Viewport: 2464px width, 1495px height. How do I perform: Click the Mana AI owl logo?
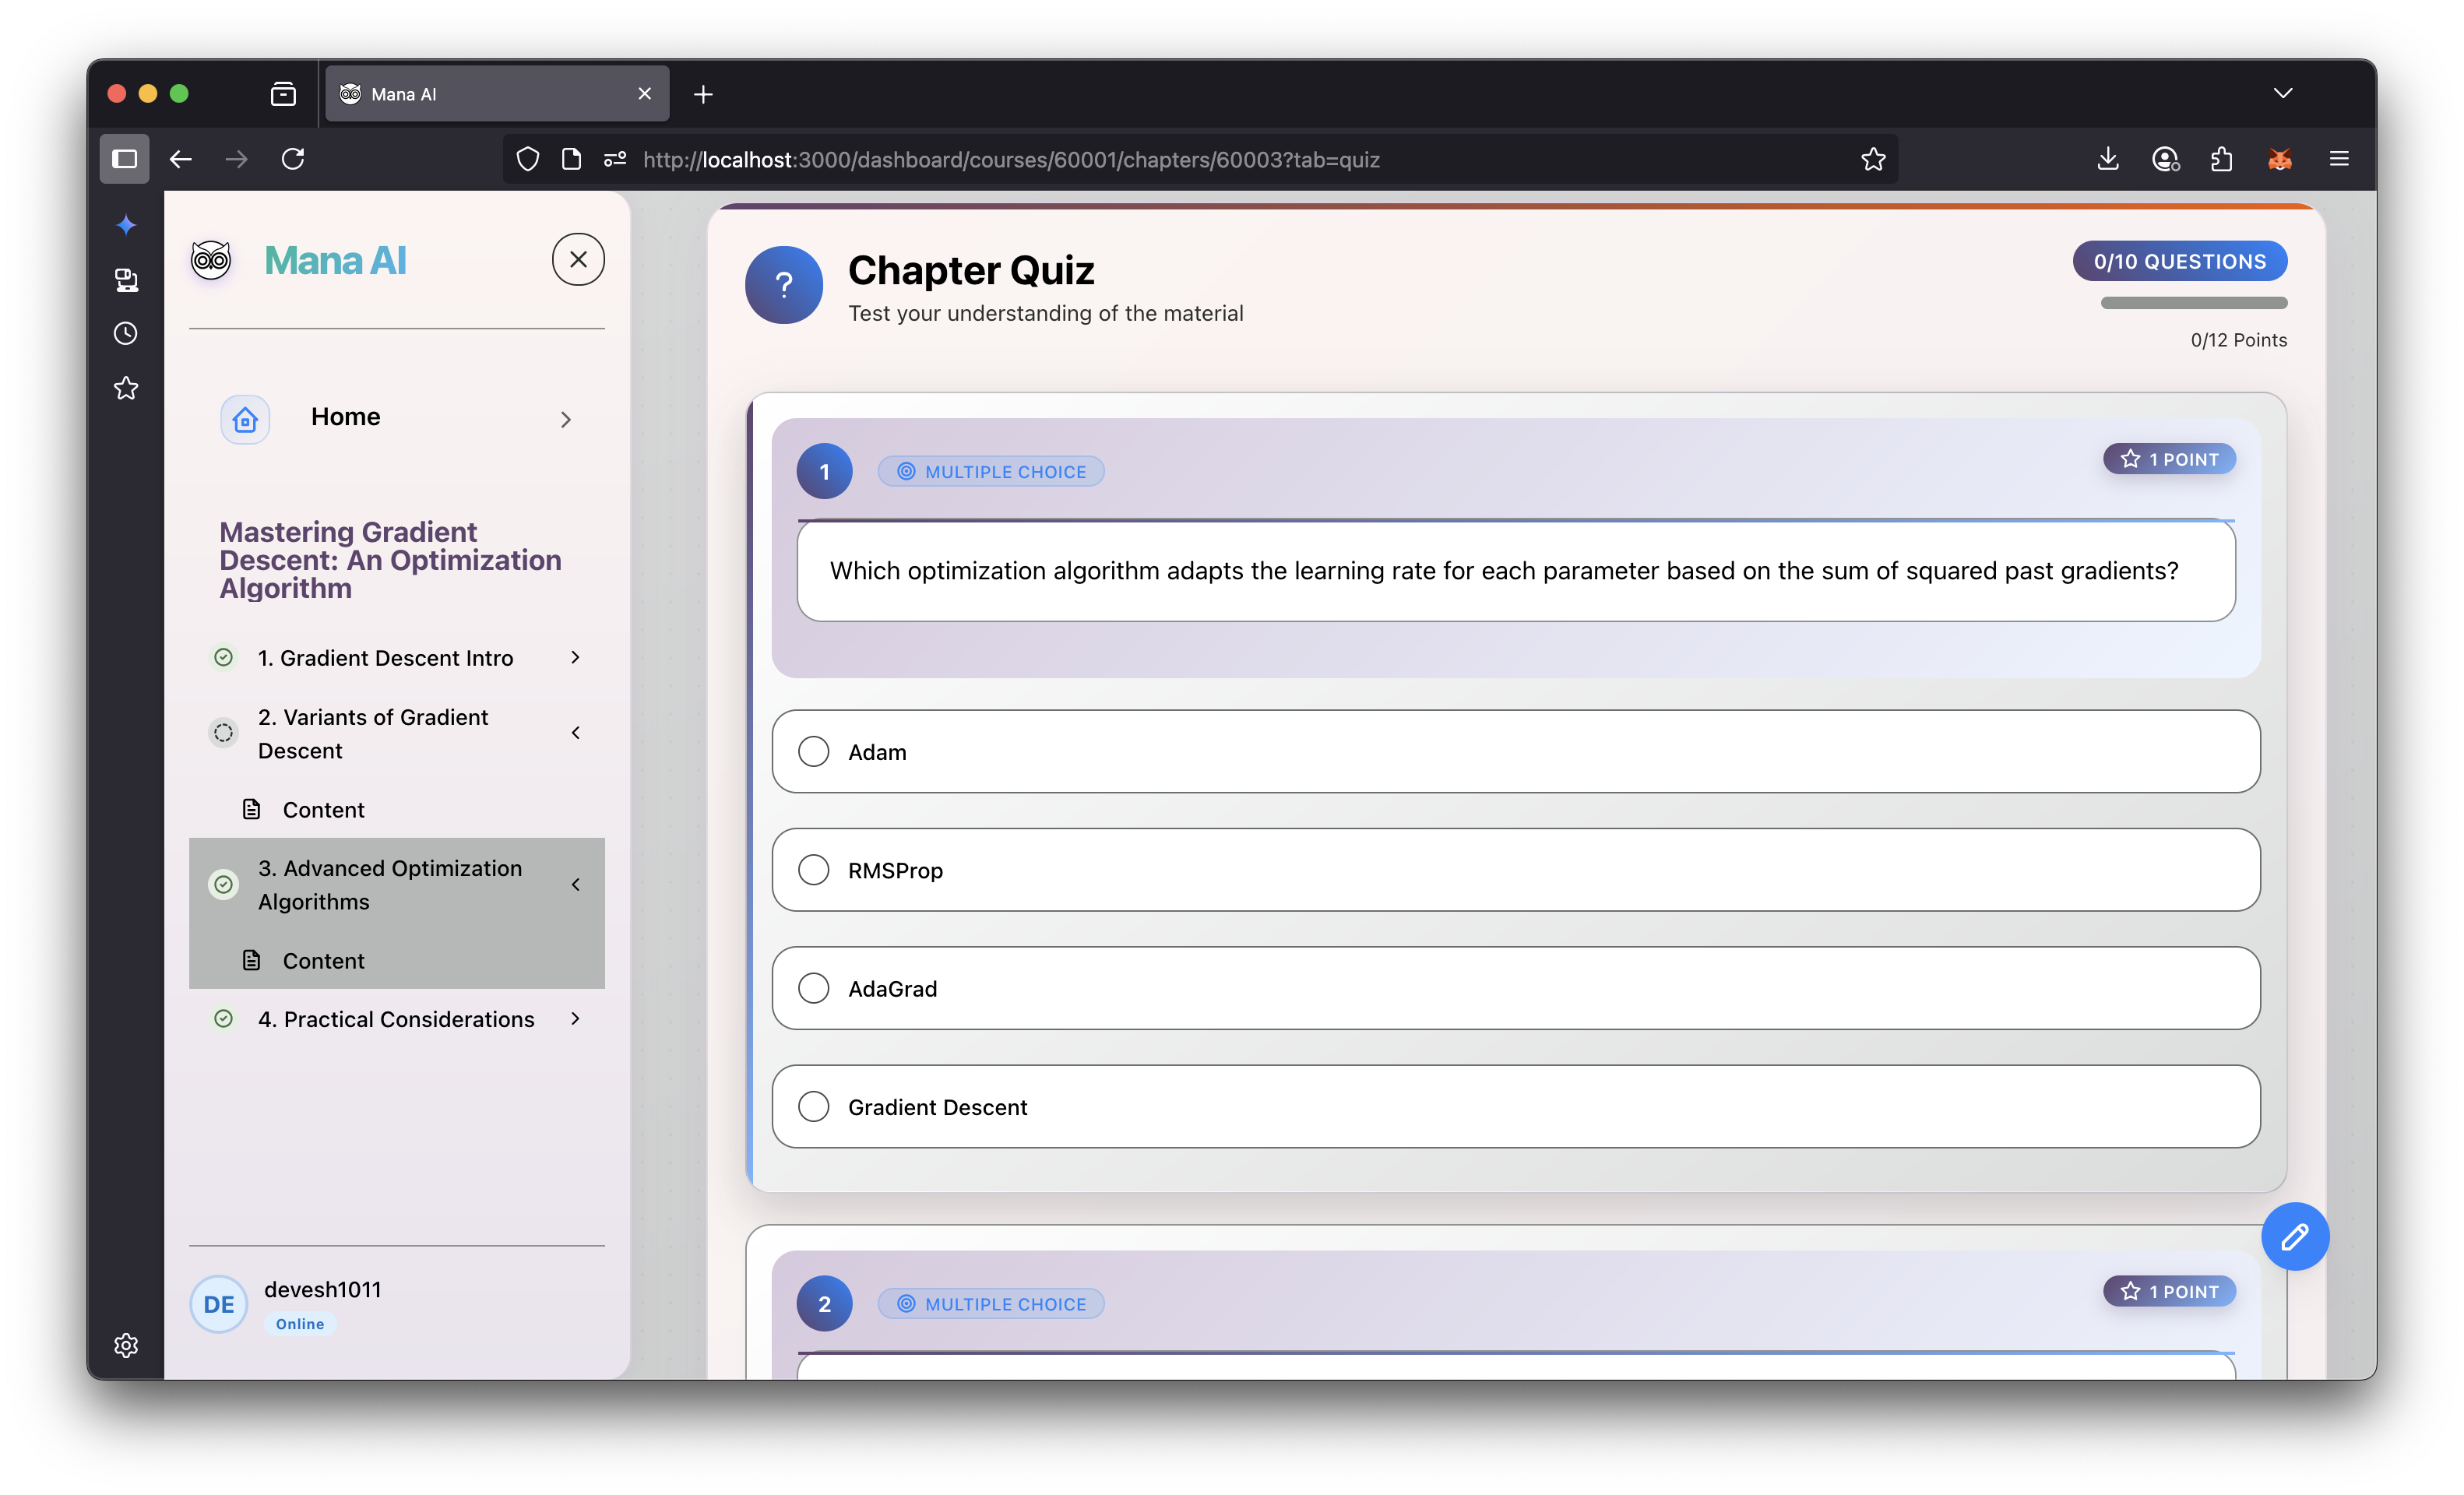pos(211,260)
